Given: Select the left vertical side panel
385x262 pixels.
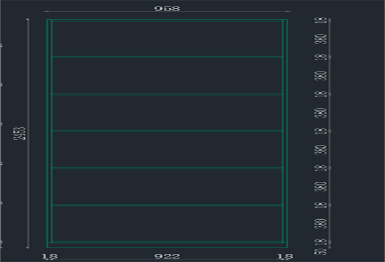Looking at the screenshot, I should 50,132.
